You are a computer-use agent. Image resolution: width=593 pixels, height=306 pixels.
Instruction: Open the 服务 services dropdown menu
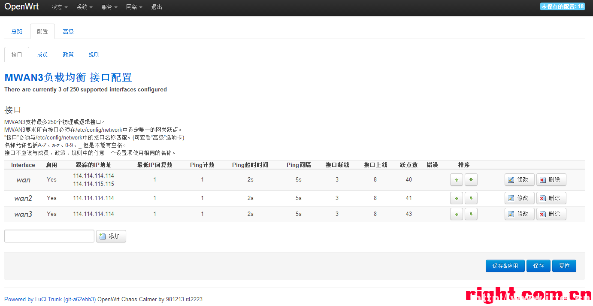109,7
